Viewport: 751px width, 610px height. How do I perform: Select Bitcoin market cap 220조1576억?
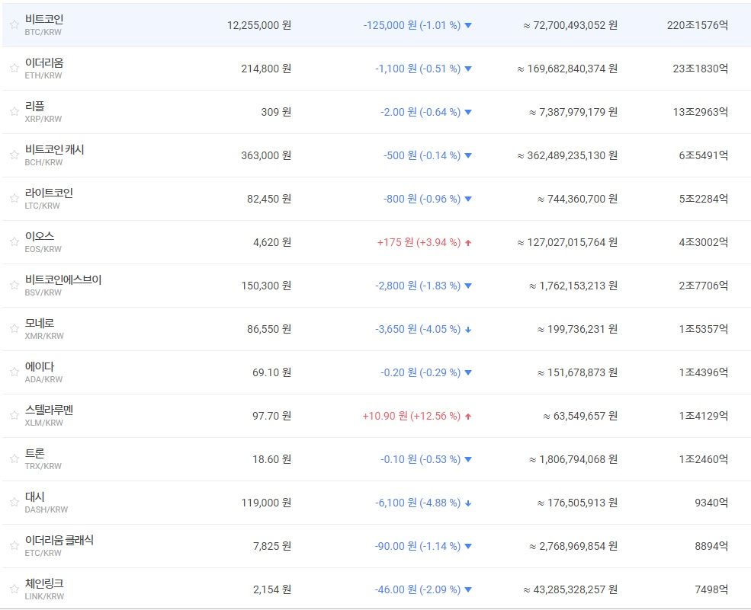click(697, 25)
